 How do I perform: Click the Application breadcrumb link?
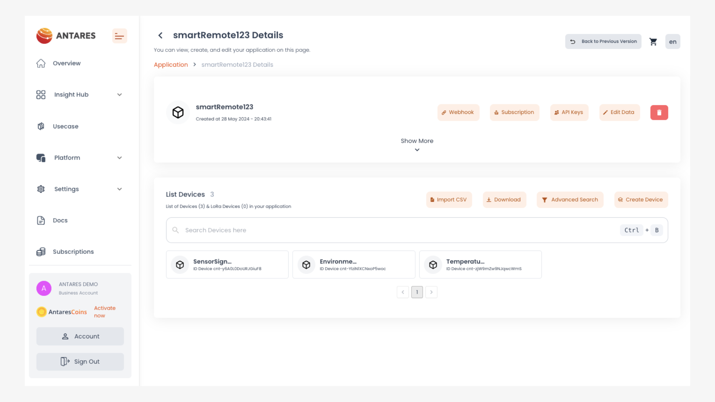click(x=171, y=65)
